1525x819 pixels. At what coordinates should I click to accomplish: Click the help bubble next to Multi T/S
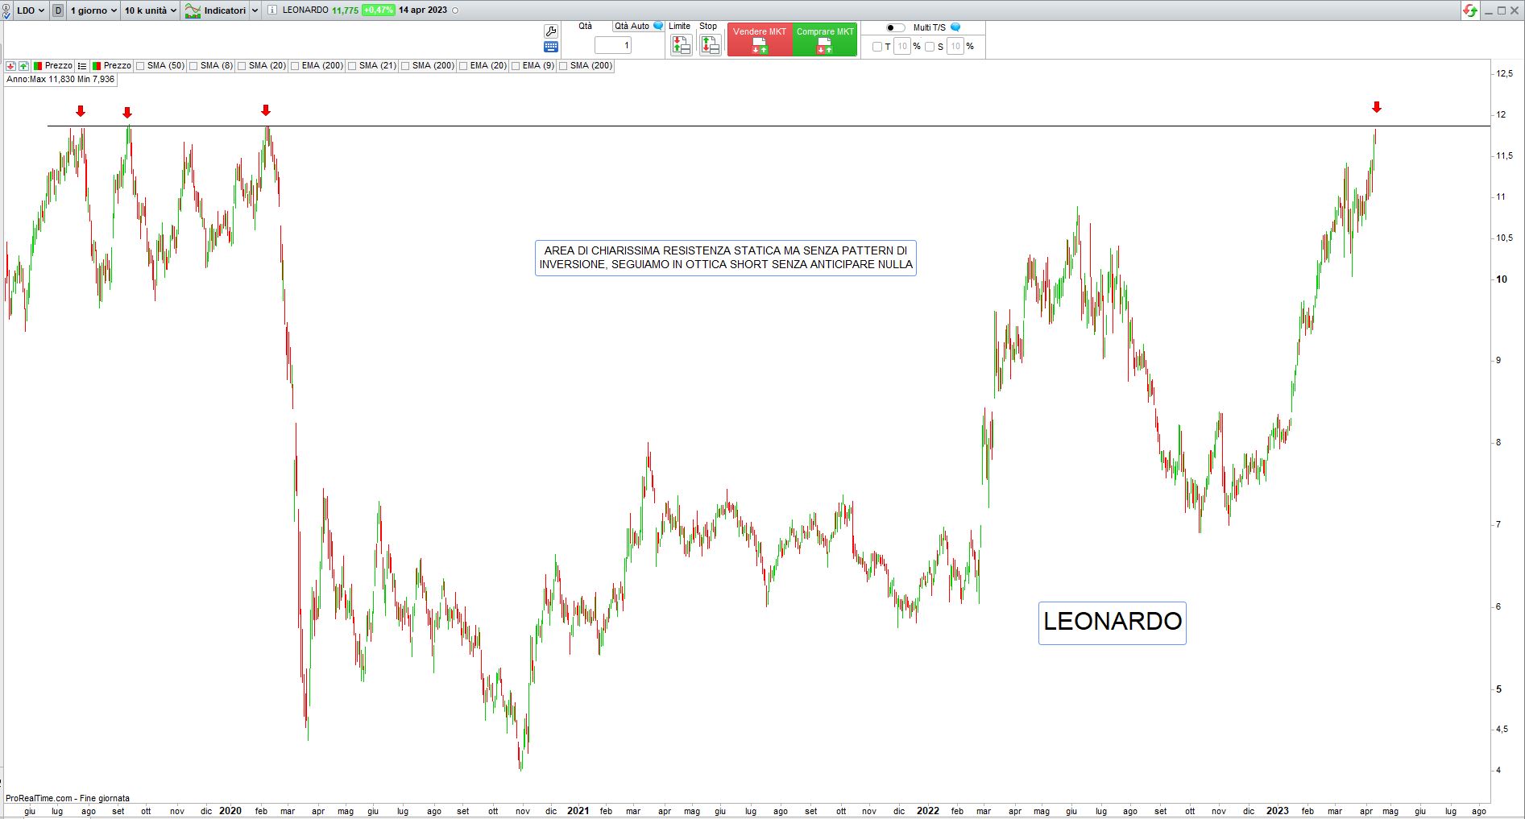click(x=955, y=27)
